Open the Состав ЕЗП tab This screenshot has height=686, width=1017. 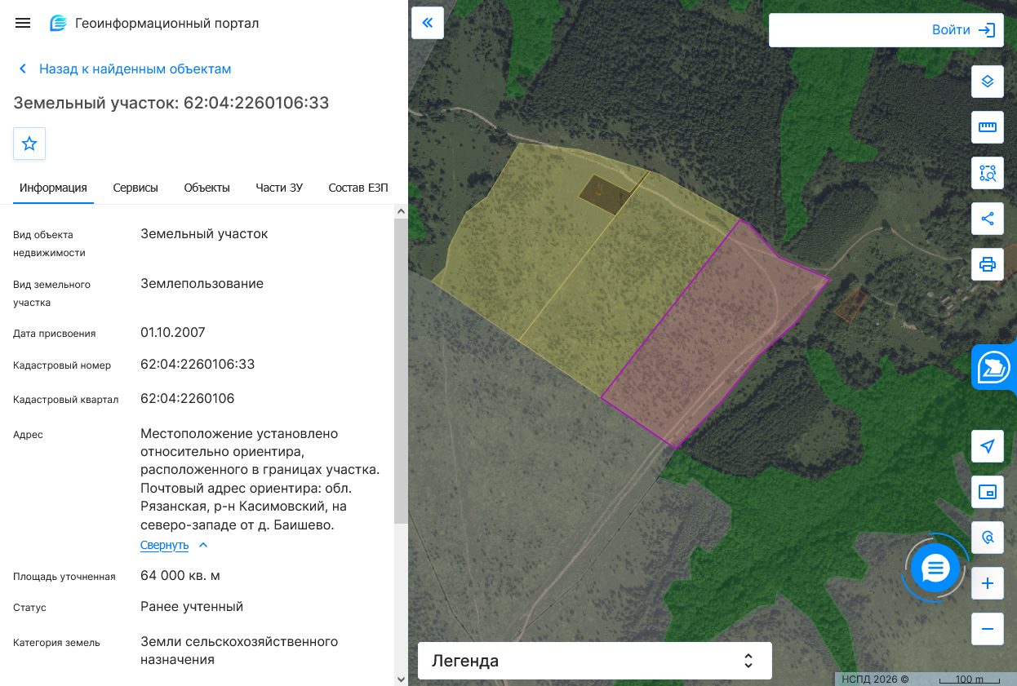coord(358,188)
